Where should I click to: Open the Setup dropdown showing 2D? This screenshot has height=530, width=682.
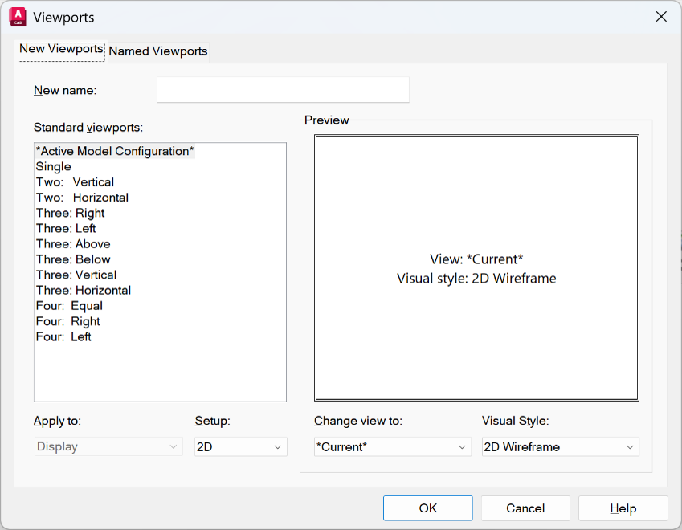[240, 446]
